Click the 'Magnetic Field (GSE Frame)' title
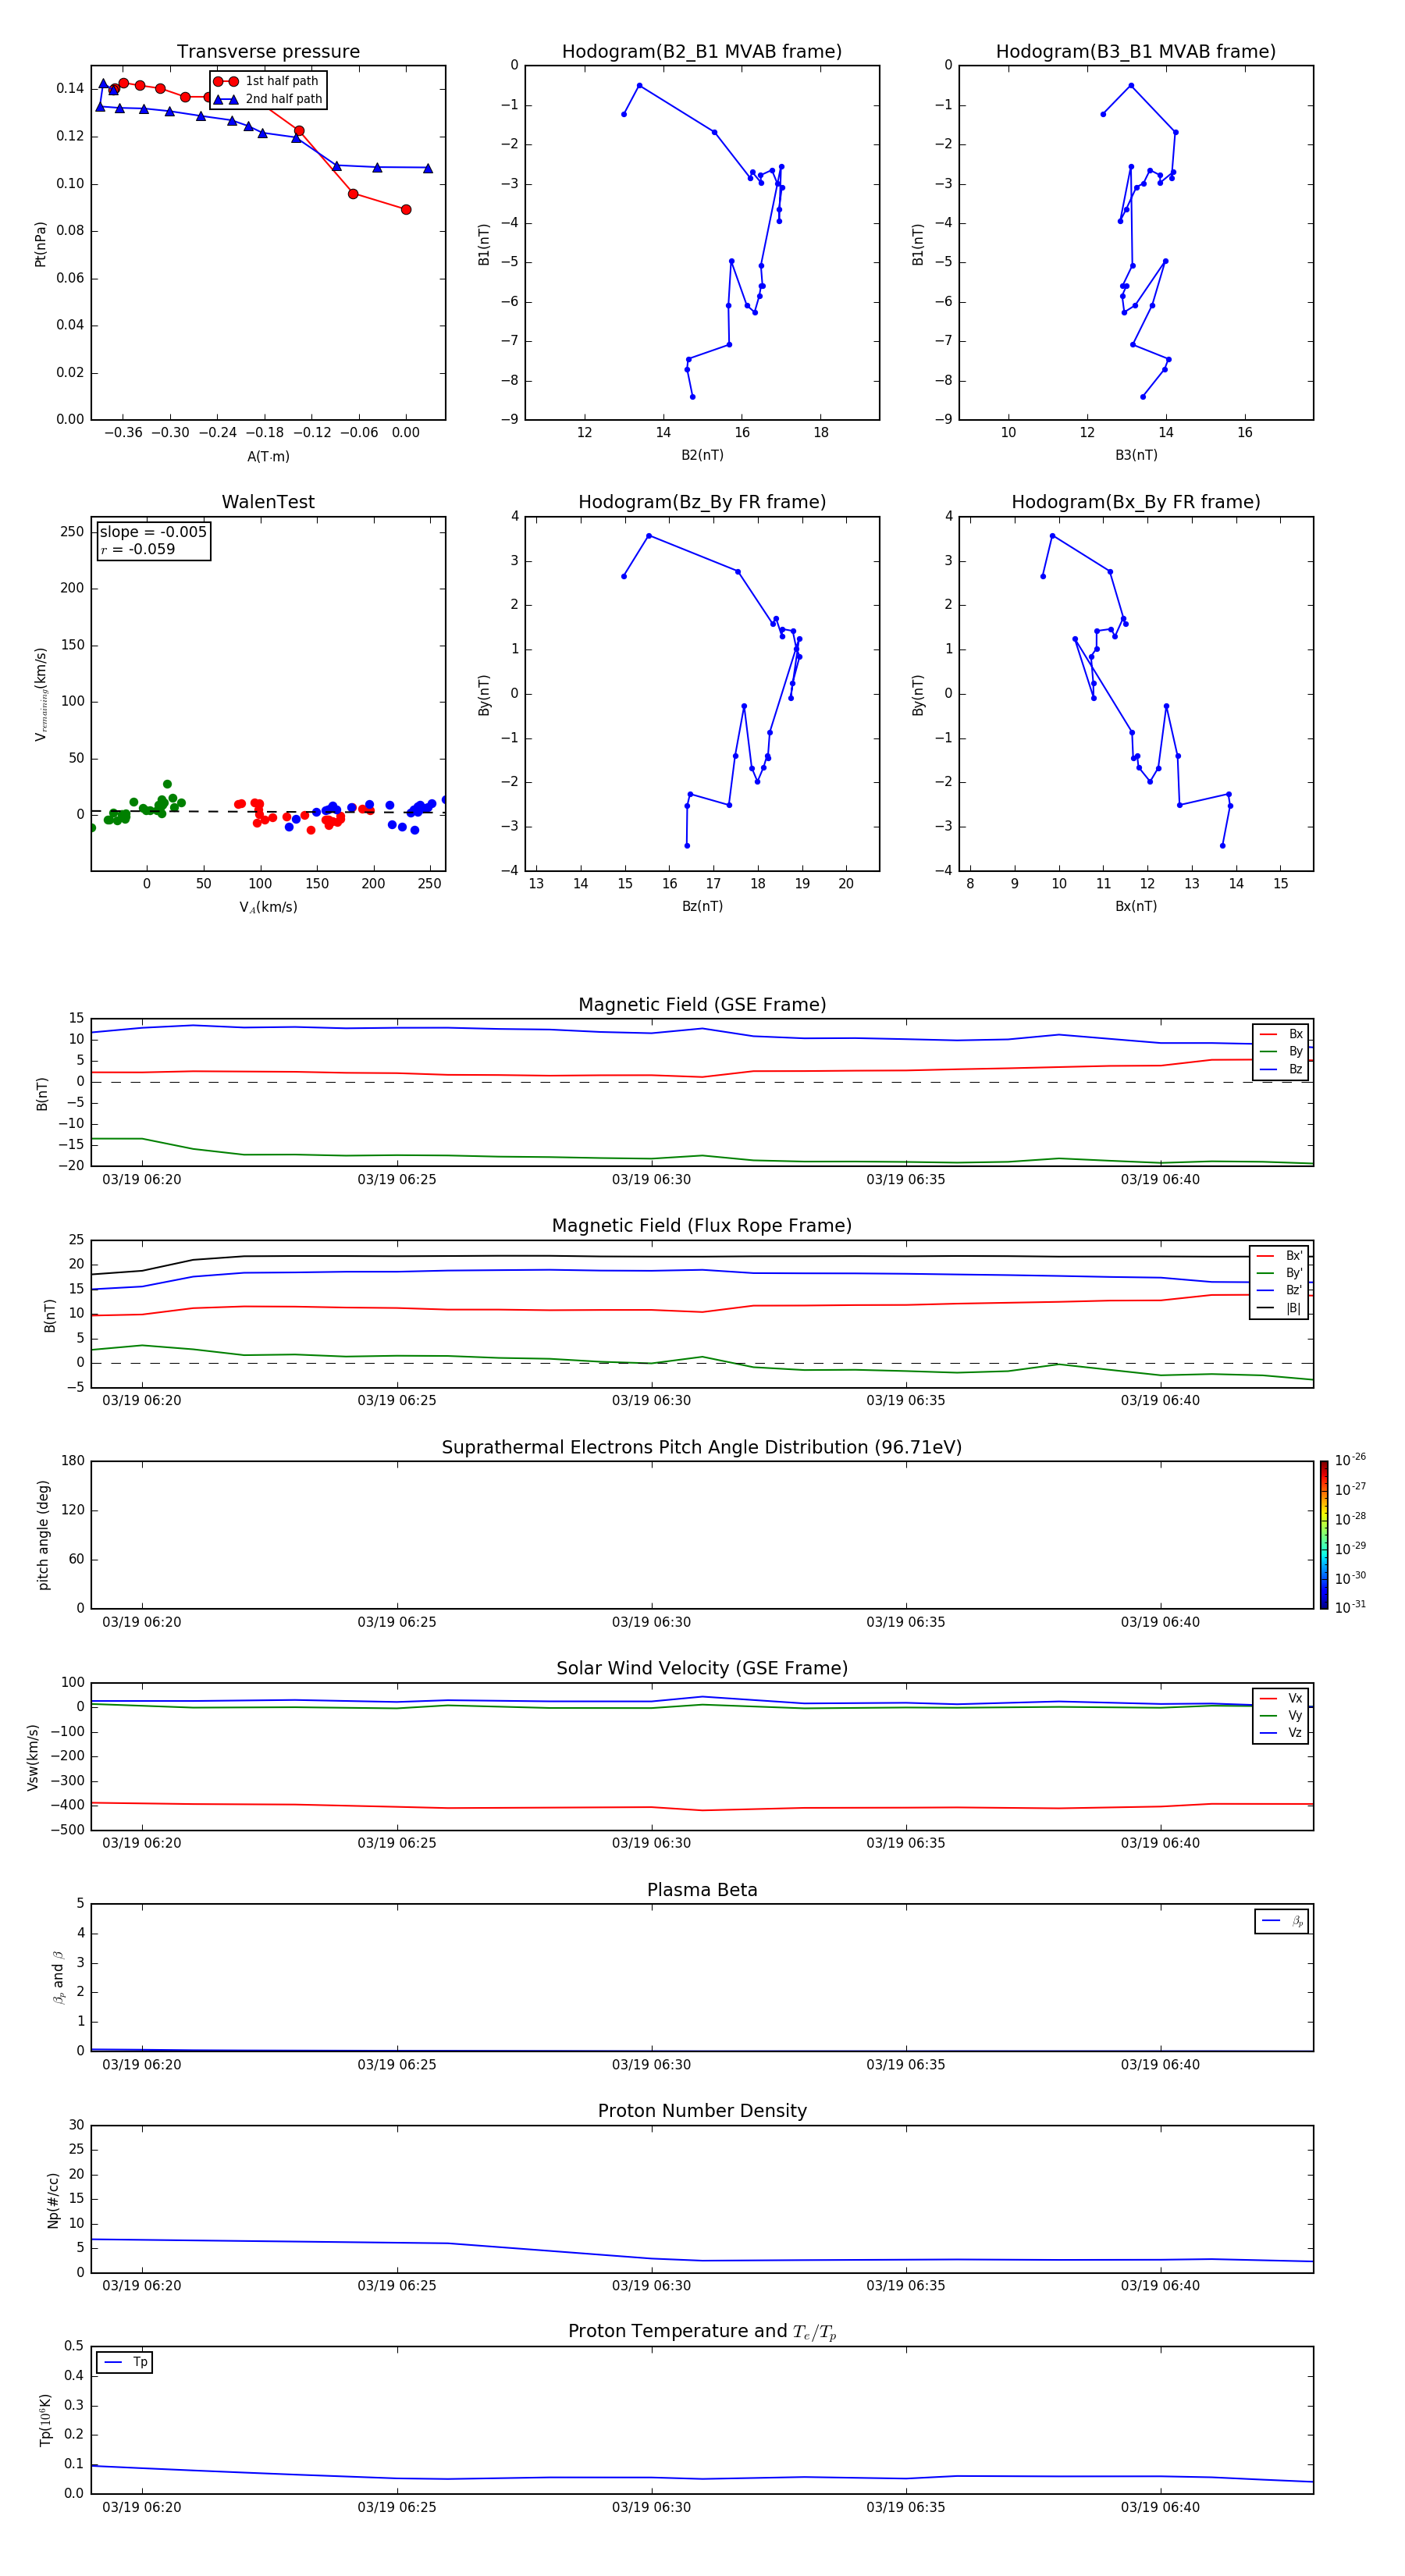 coord(702,1005)
